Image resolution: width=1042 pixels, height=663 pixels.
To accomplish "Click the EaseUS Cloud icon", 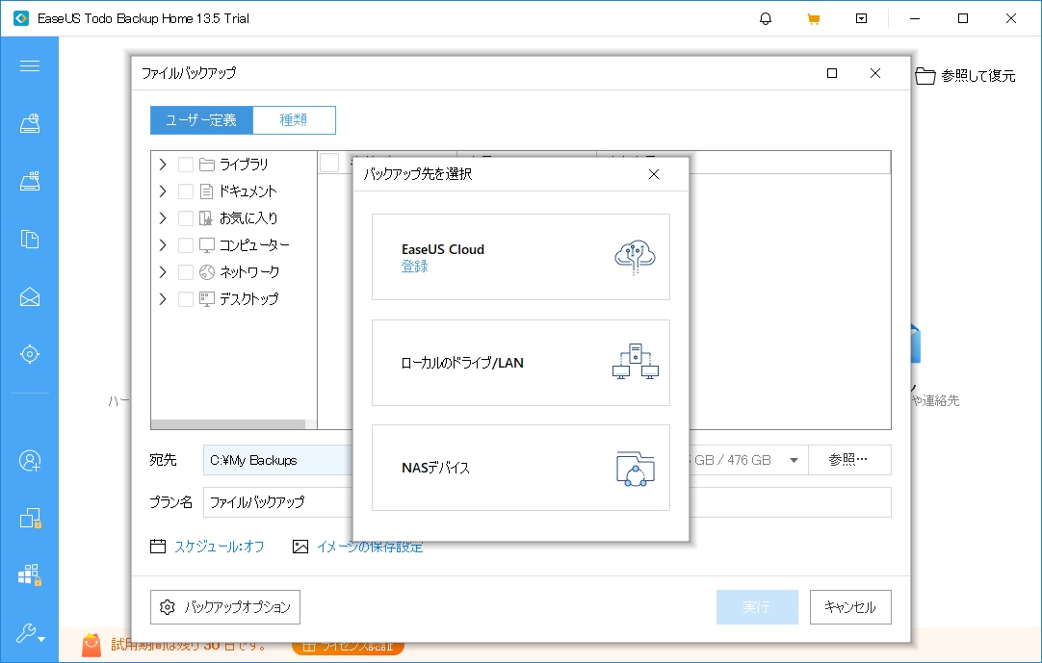I will click(x=635, y=257).
